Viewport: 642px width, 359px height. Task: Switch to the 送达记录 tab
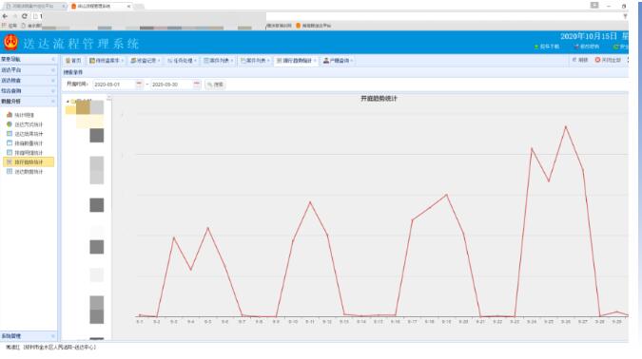click(x=145, y=61)
